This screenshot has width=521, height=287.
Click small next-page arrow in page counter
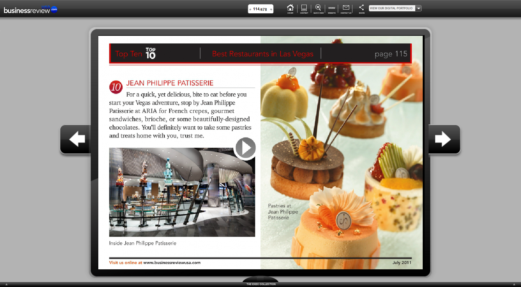coord(271,9)
